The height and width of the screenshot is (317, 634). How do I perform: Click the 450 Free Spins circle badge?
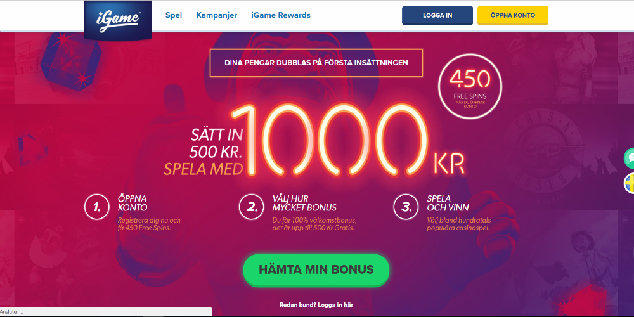[469, 86]
